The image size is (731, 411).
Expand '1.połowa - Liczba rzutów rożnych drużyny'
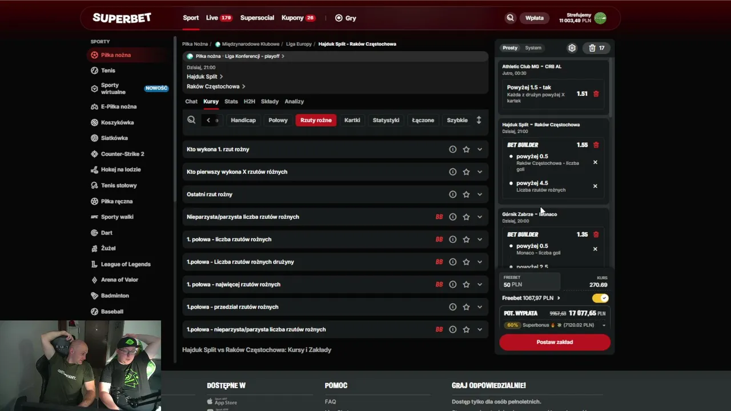point(480,262)
